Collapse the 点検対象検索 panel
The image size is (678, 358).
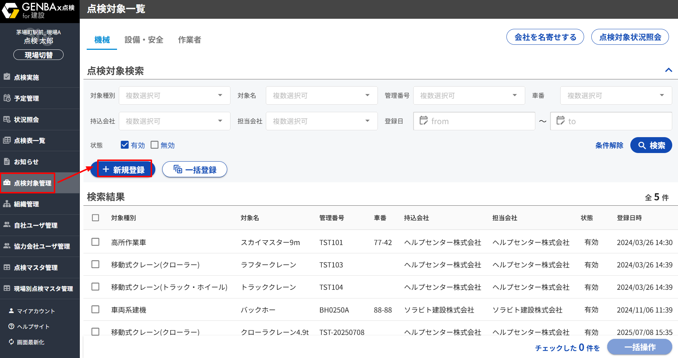[668, 70]
